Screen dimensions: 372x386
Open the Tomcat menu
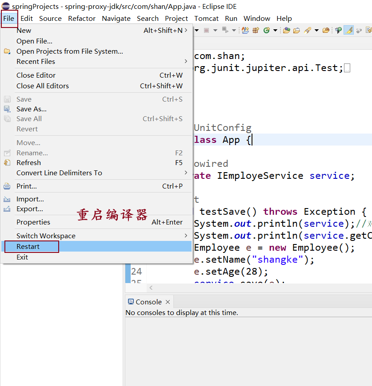[206, 19]
